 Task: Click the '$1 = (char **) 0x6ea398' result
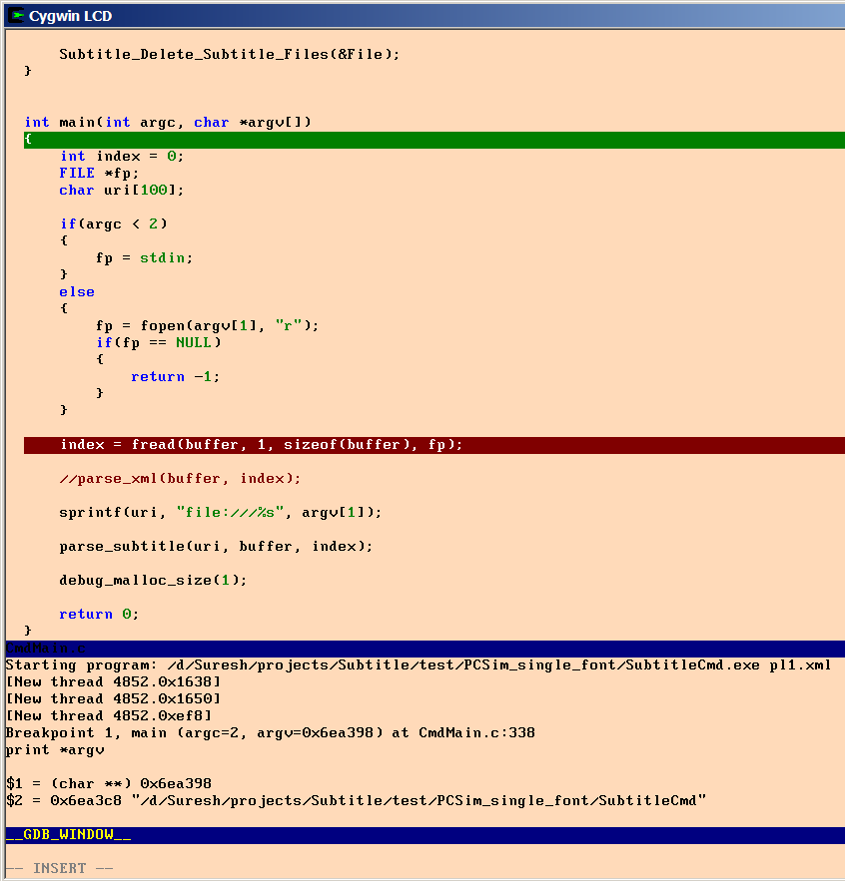pos(109,784)
